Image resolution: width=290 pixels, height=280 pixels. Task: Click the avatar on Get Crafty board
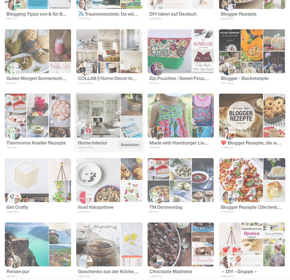(14, 197)
